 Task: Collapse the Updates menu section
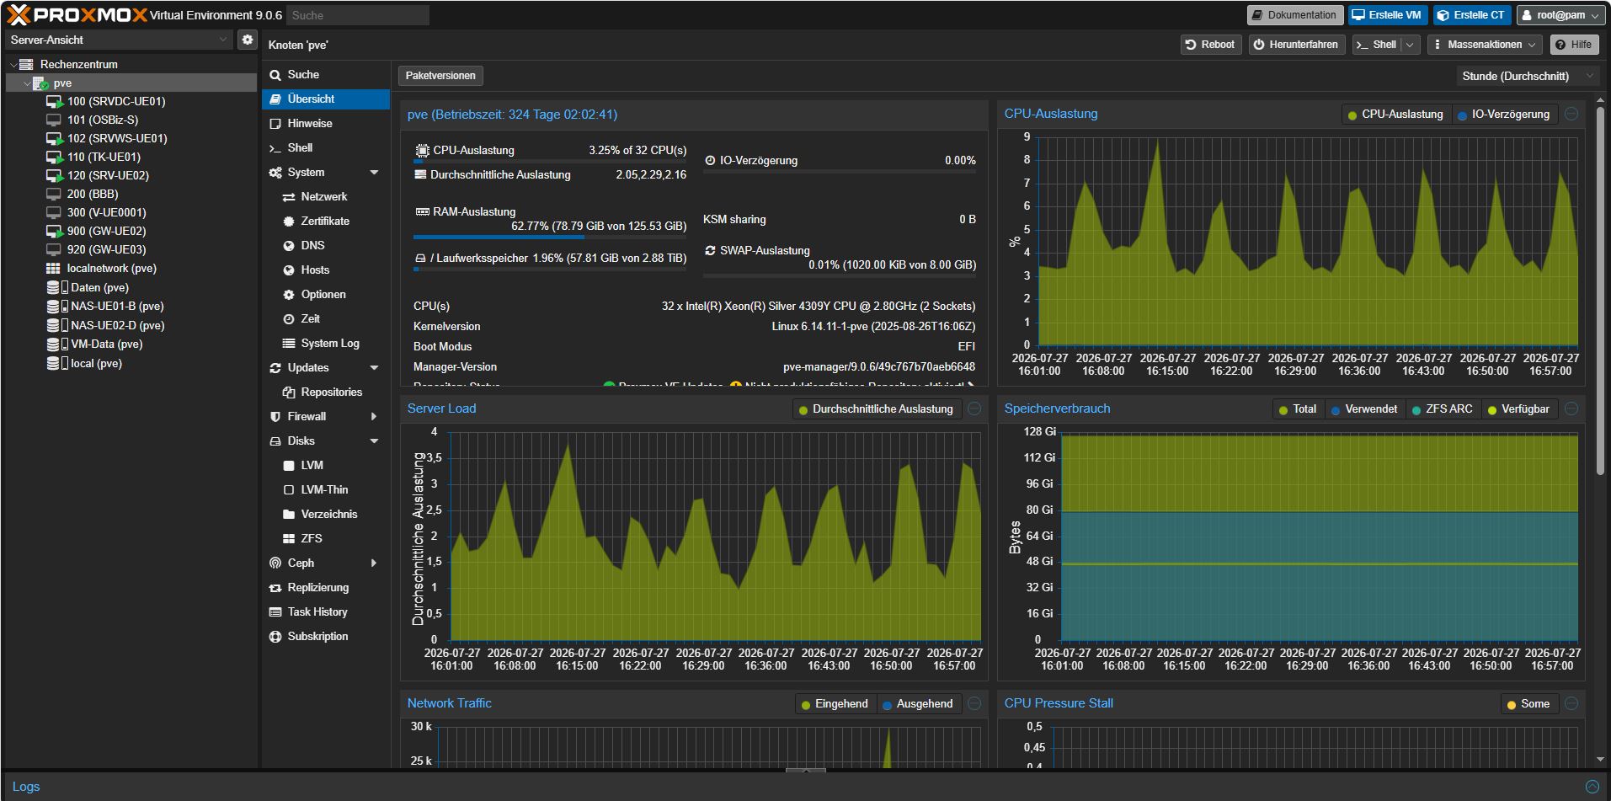click(374, 368)
